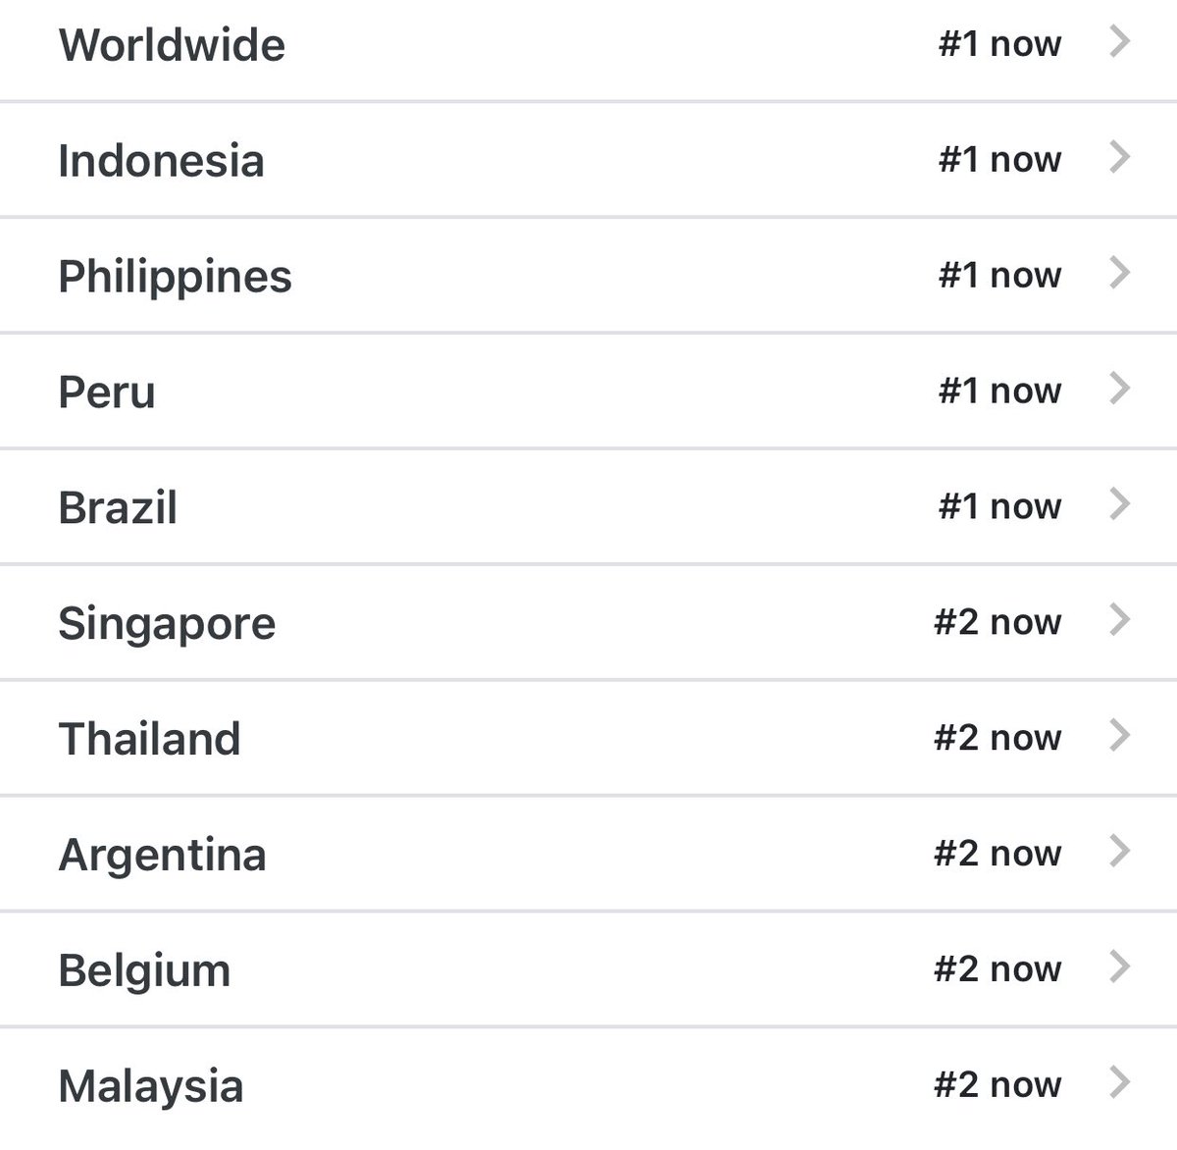Tap chevron next to Philippines ranking
Viewport: 1177px width, 1150px height.
1119,273
